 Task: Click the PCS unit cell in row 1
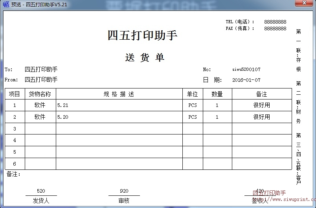[193, 106]
